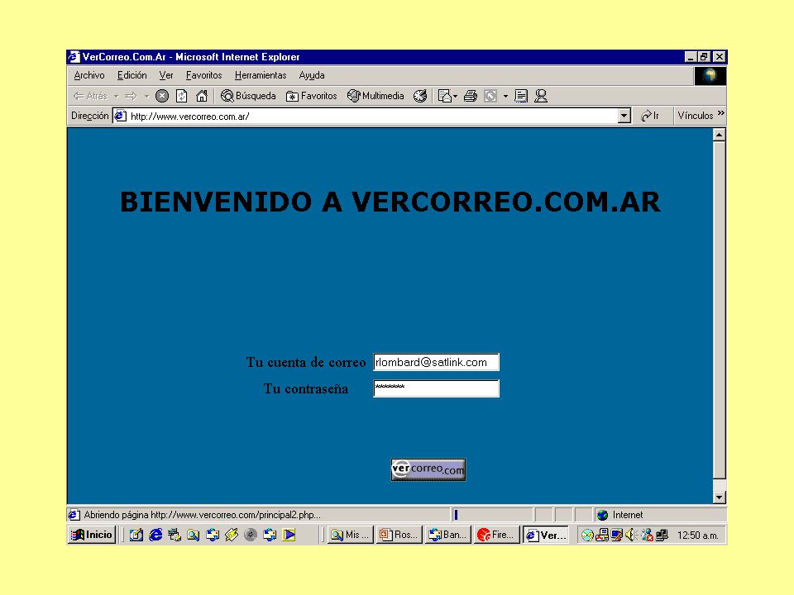Open the Ver menu
Screen dimensions: 794x595
tap(166, 75)
